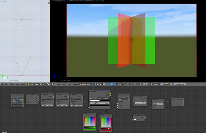Select Normal type in Vector Transform node
Image resolution: width=206 pixels, height=133 pixels.
pyautogui.click(x=21, y=99)
